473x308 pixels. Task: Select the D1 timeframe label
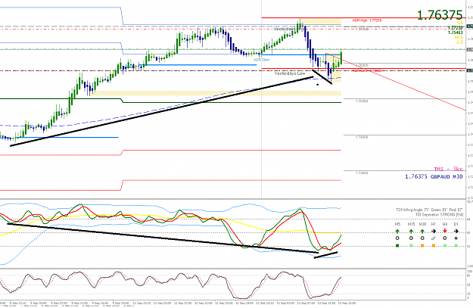click(456, 224)
